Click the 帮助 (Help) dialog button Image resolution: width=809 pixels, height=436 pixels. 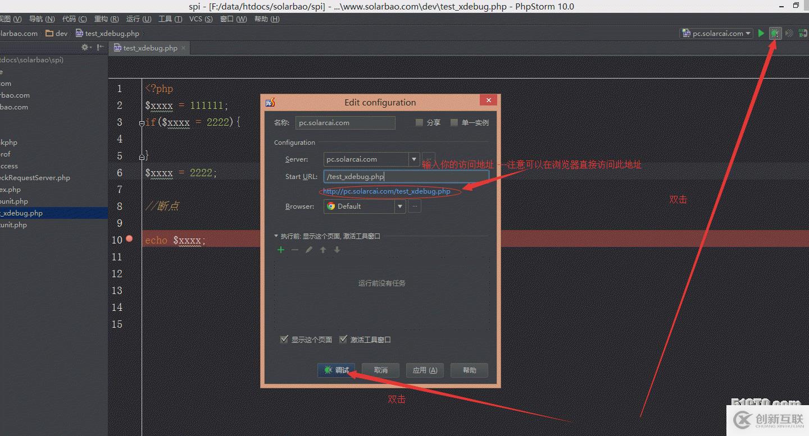470,370
